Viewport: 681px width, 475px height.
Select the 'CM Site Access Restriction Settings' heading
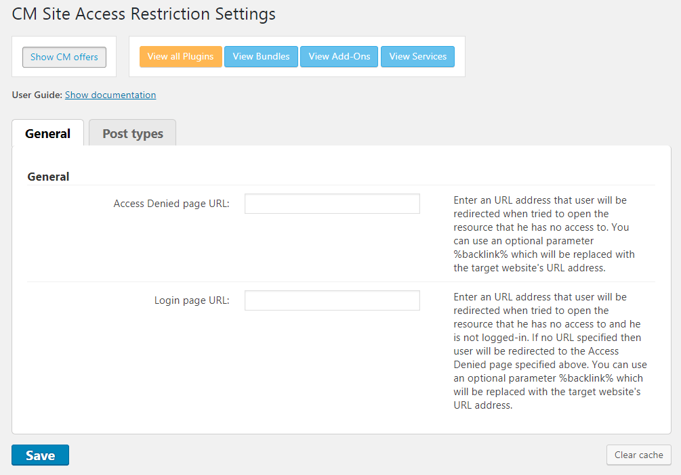(x=144, y=14)
